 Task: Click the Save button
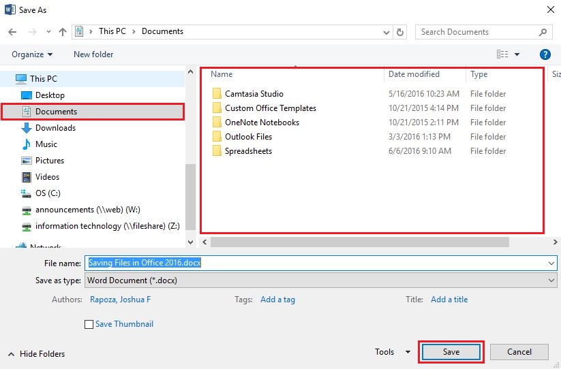451,352
